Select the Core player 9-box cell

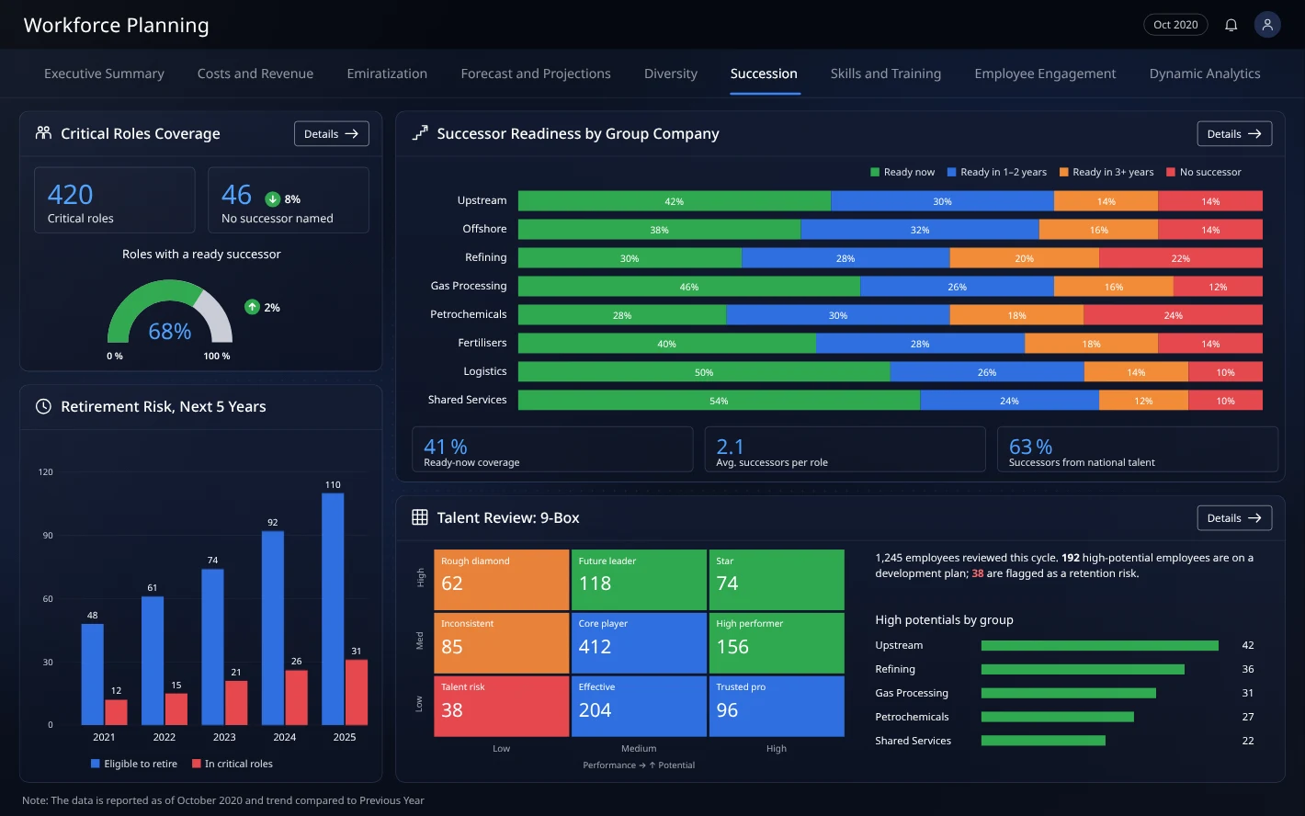click(639, 642)
